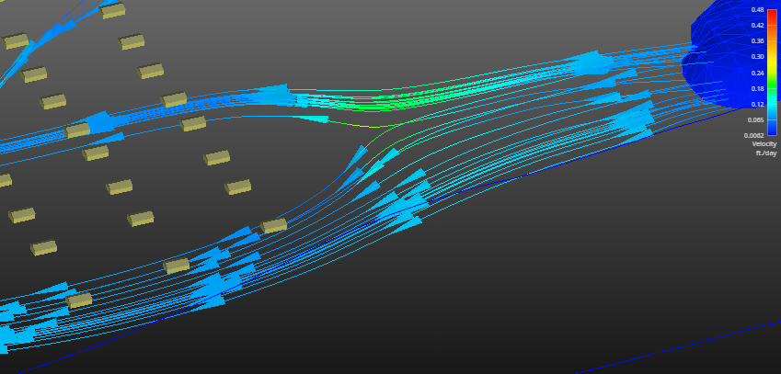781x374 pixels.
Task: Click the 0.42 legend tick value
Action: 757,25
